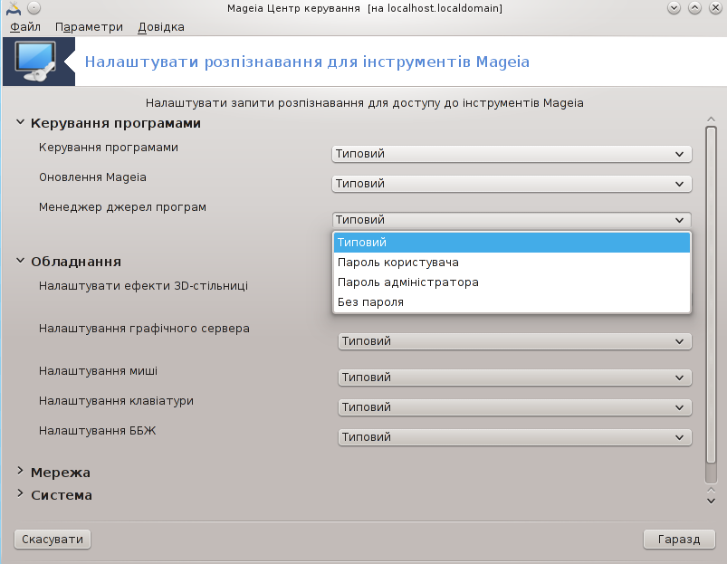The width and height of the screenshot is (727, 564).
Task: Click the Налаштування ББЖ label
Action: coord(98,431)
